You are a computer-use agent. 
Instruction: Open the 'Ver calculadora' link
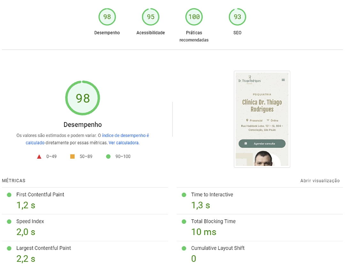click(x=124, y=143)
